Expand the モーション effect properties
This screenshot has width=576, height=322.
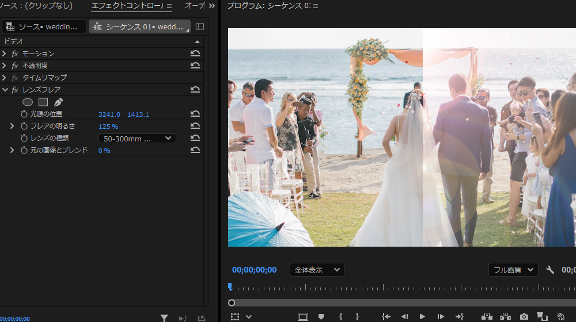[5, 53]
